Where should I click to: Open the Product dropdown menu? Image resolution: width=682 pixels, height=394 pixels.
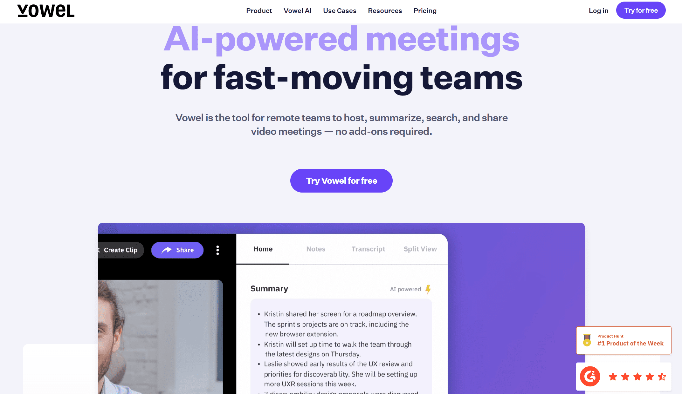coord(259,10)
